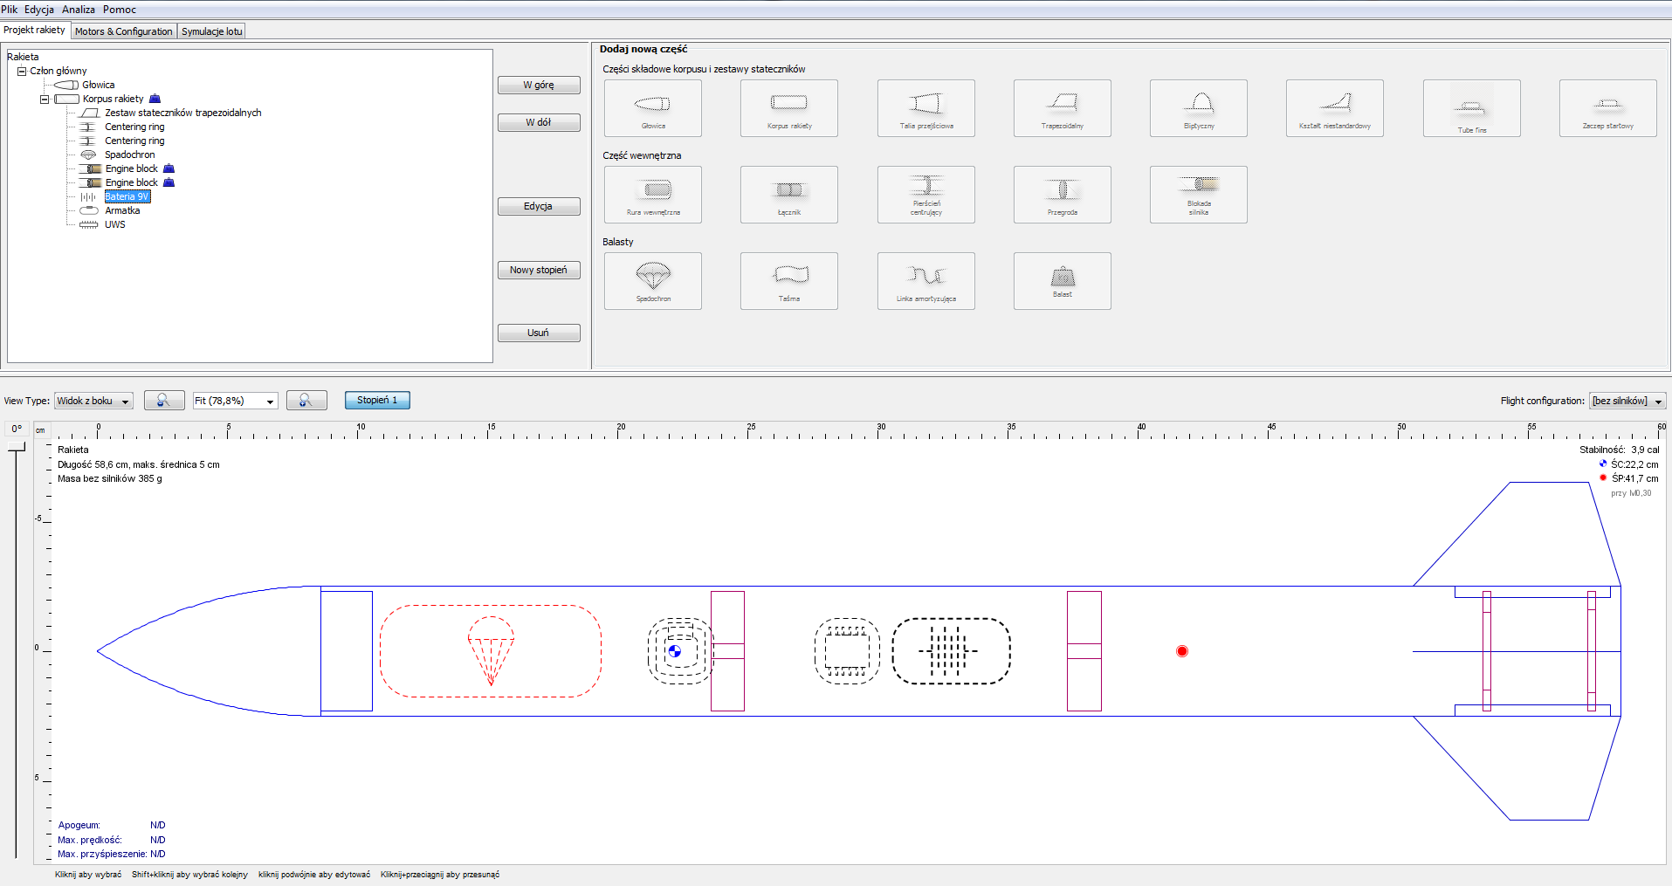The height and width of the screenshot is (886, 1672).
Task: Add Eliptyczny fin set
Action: point(1198,108)
